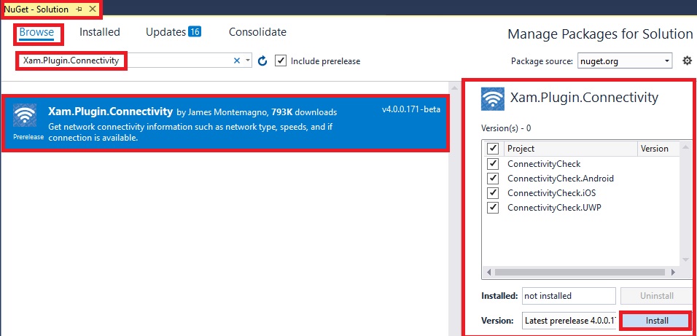
Task: Open NuGet package source settings gear
Action: (688, 61)
